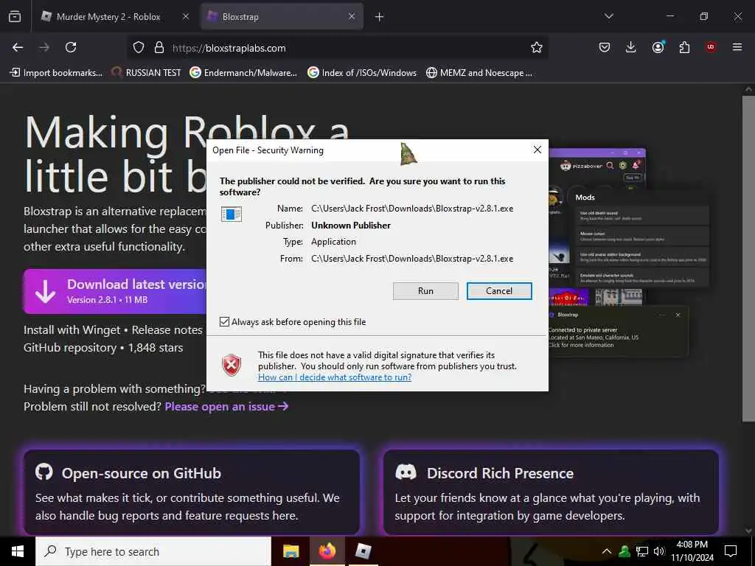755x566 pixels.
Task: Open How can I decide what software link
Action: pos(335,377)
